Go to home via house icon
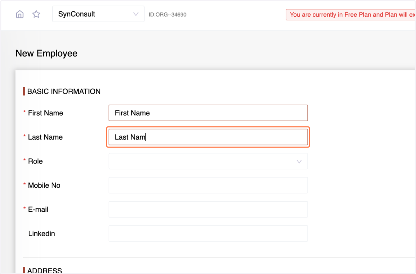Viewport: 416px width, 274px height. pos(20,14)
